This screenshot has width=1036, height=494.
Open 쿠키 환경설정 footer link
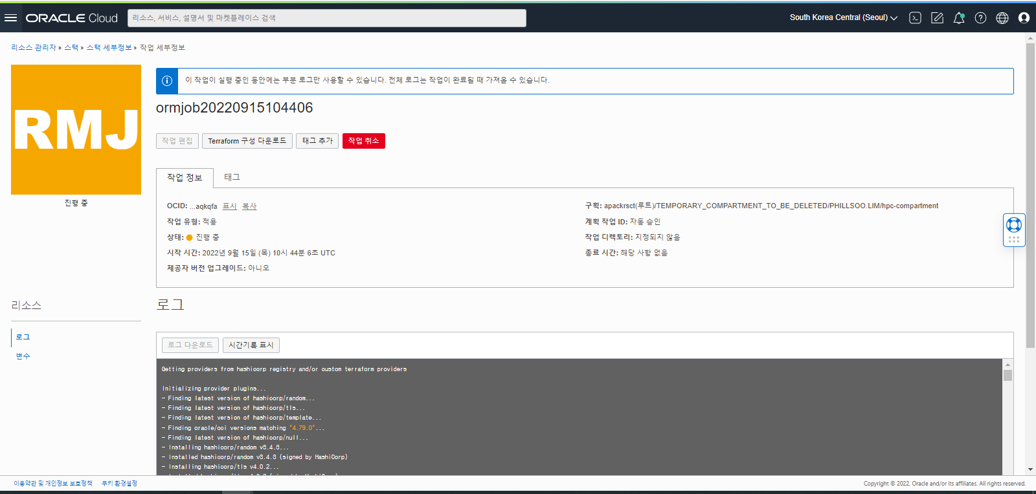[x=119, y=484]
